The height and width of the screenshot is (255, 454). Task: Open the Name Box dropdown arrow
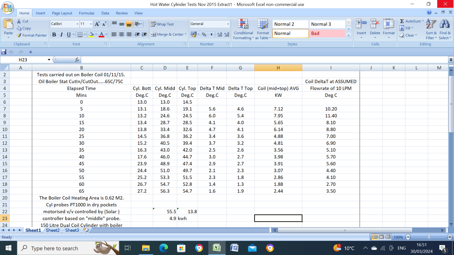49,60
